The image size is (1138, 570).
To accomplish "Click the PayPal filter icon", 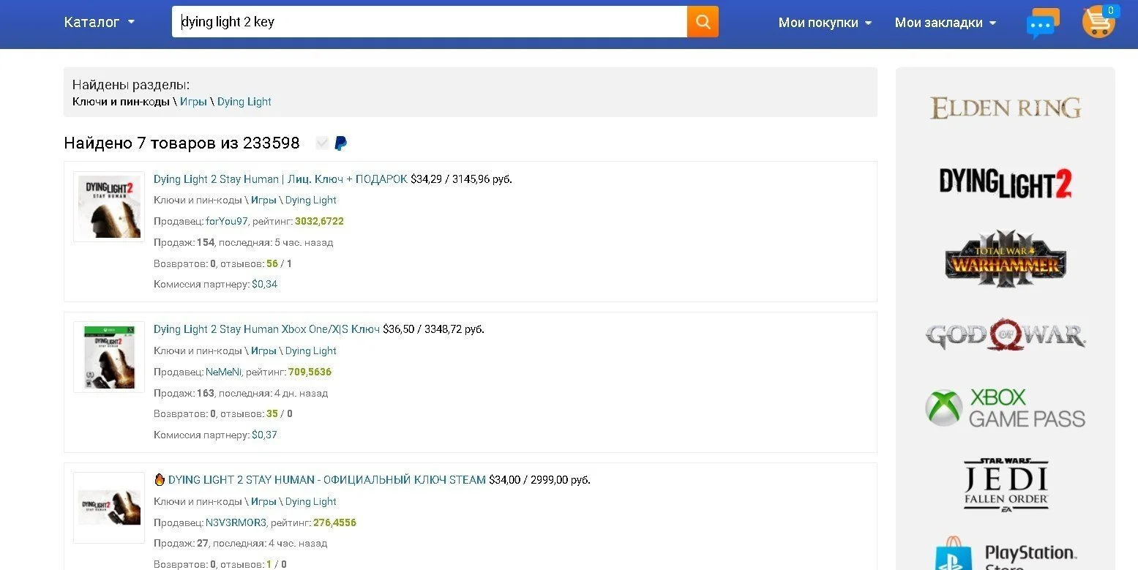I will coord(340,143).
